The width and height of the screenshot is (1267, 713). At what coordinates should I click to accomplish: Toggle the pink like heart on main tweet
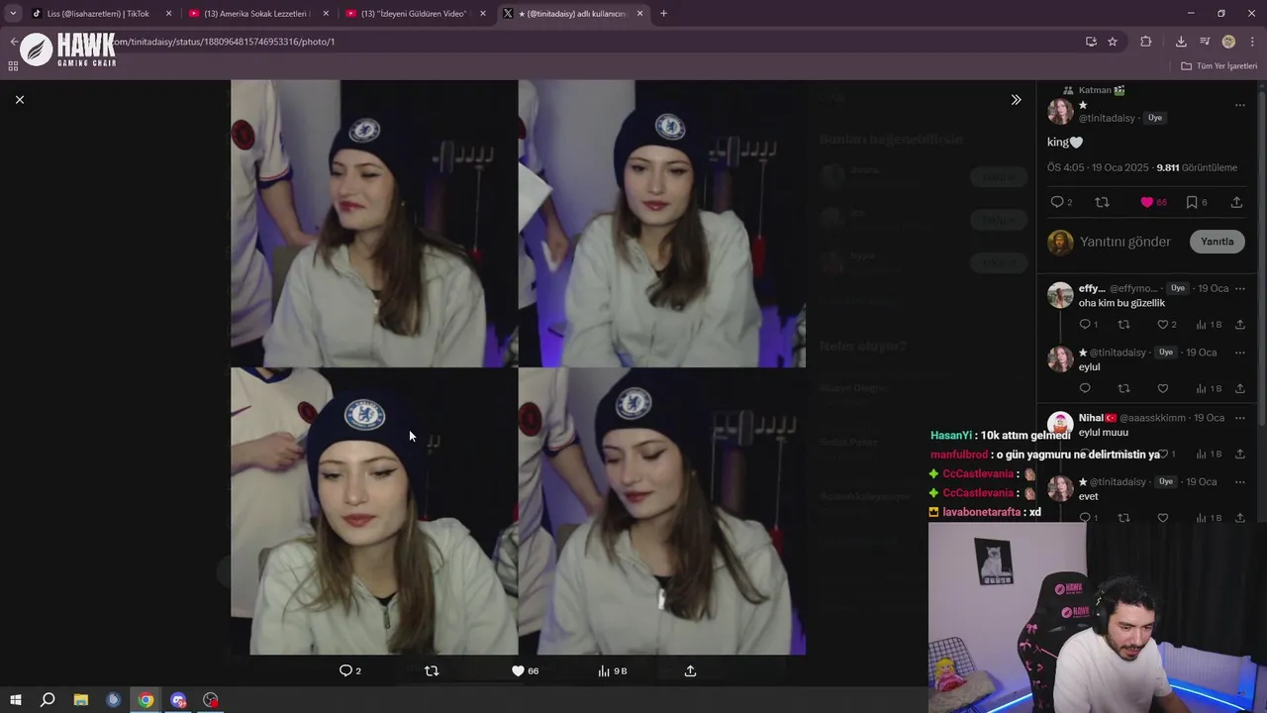[x=1146, y=202]
